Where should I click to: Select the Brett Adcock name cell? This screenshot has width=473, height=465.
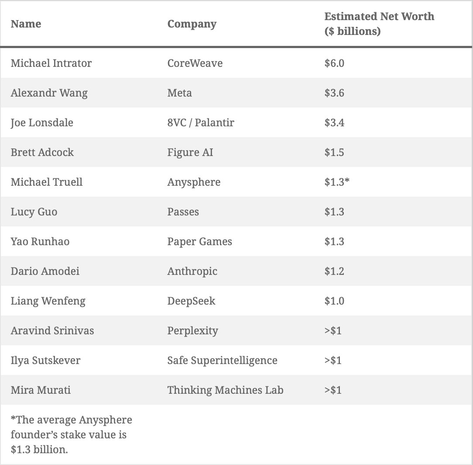42,152
